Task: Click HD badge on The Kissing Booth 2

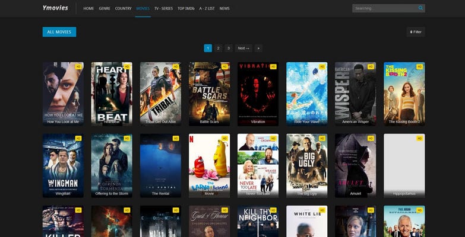Action: [419, 67]
